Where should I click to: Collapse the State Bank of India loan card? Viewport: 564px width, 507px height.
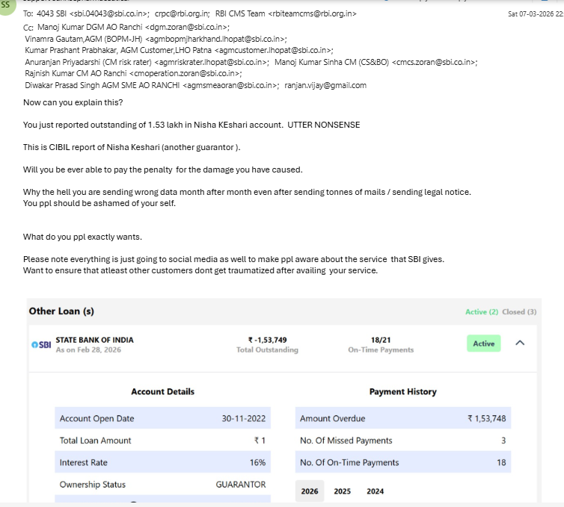520,343
